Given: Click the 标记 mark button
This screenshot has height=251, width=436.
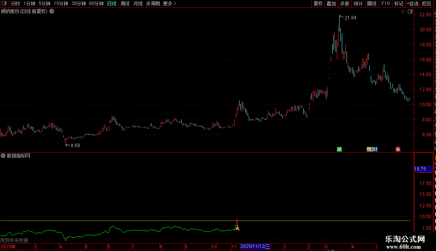Looking at the screenshot, I should point(399,3).
